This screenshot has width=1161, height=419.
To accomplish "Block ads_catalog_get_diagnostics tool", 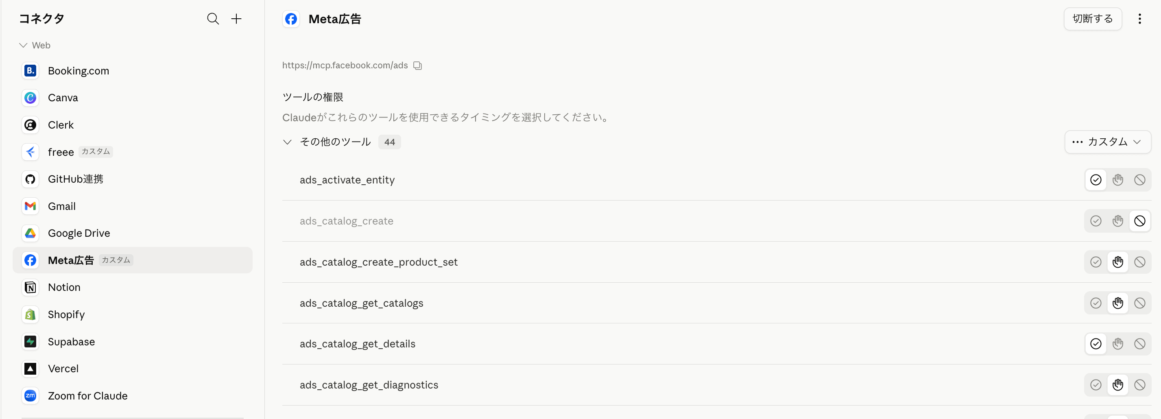I will pos(1139,385).
